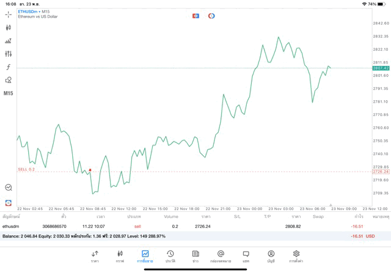Tap the circular red-blue icon atop the chart
This screenshot has width=391, height=273.
pos(211,16)
